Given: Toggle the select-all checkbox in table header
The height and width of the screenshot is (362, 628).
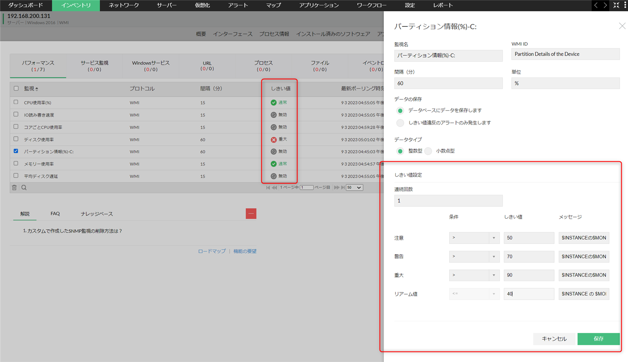Looking at the screenshot, I should (16, 88).
